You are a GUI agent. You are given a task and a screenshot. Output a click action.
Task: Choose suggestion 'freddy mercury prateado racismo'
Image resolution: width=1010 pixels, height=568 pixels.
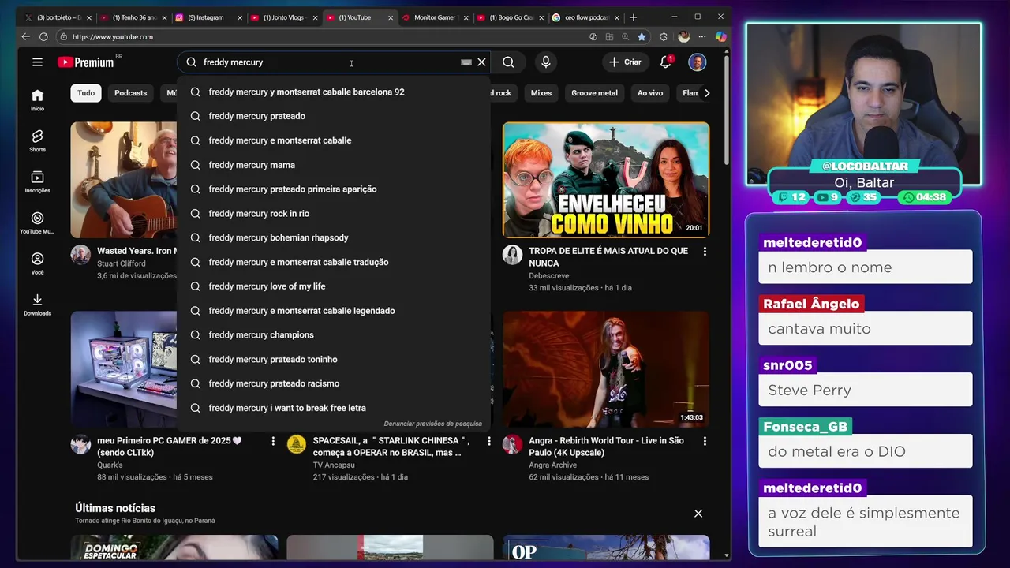pyautogui.click(x=334, y=383)
